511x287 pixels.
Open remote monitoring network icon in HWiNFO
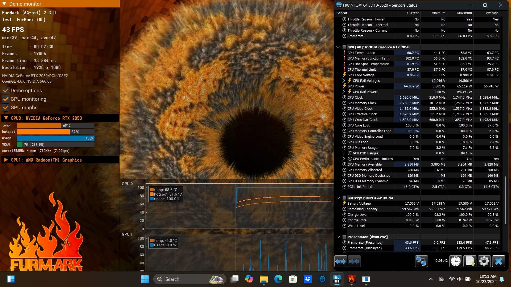[421, 261]
